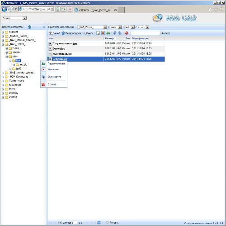Image resolution: width=226 pixels, height=226 pixels.
Task: Click the Web Disk logo
Action: click(x=175, y=18)
